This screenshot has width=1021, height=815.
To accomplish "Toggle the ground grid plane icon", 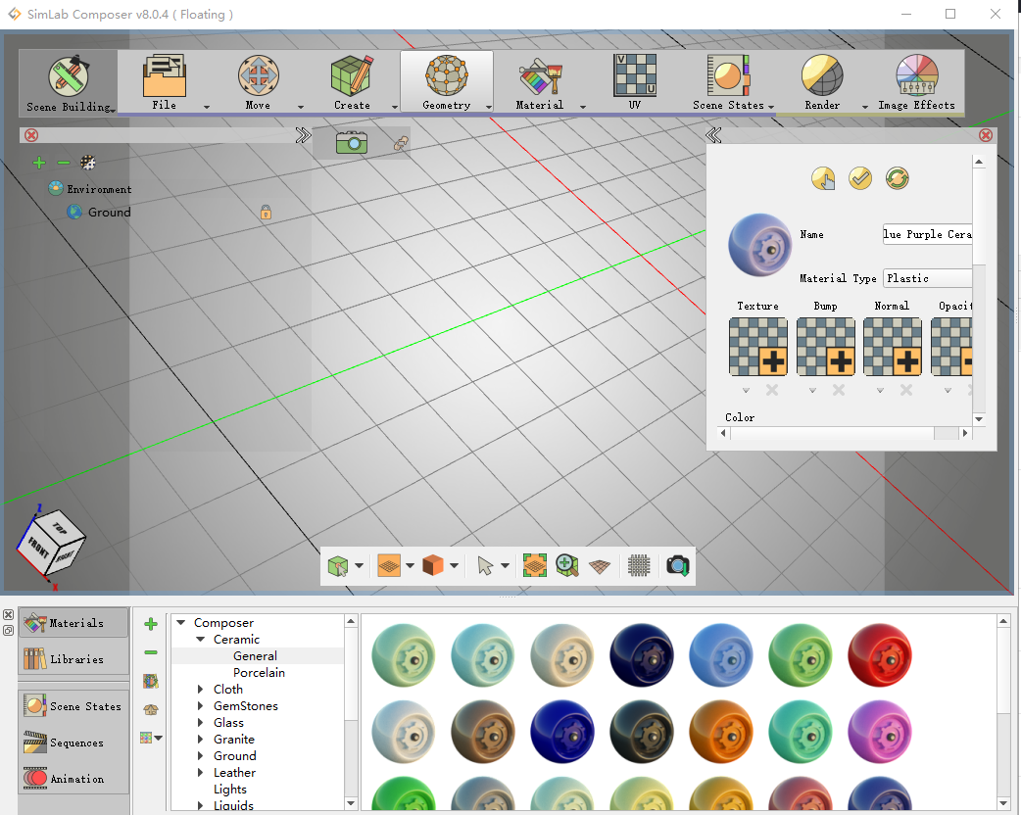I will coord(600,566).
